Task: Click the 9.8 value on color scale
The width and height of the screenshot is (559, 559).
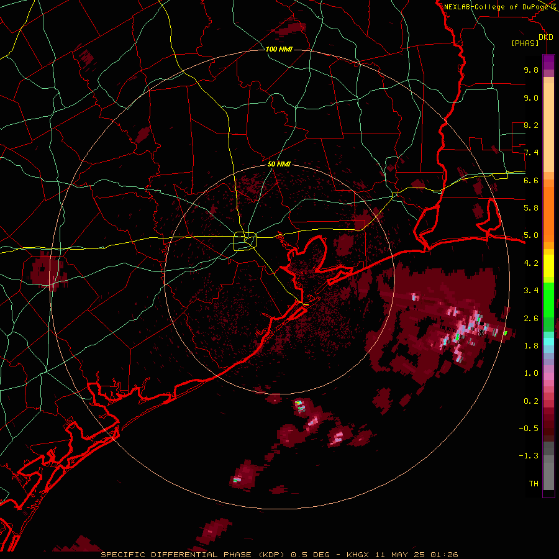Action: (531, 70)
